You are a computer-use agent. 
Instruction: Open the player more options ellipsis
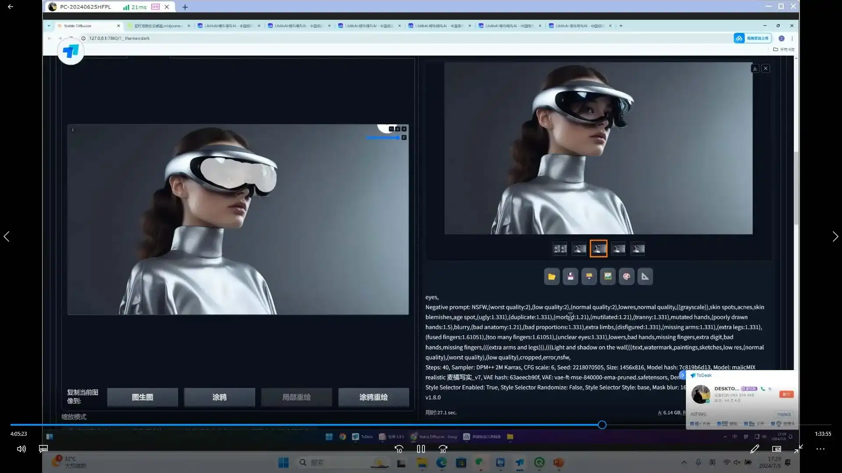click(820, 449)
